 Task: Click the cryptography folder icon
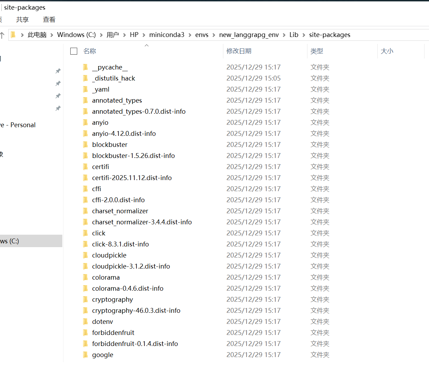(x=86, y=299)
